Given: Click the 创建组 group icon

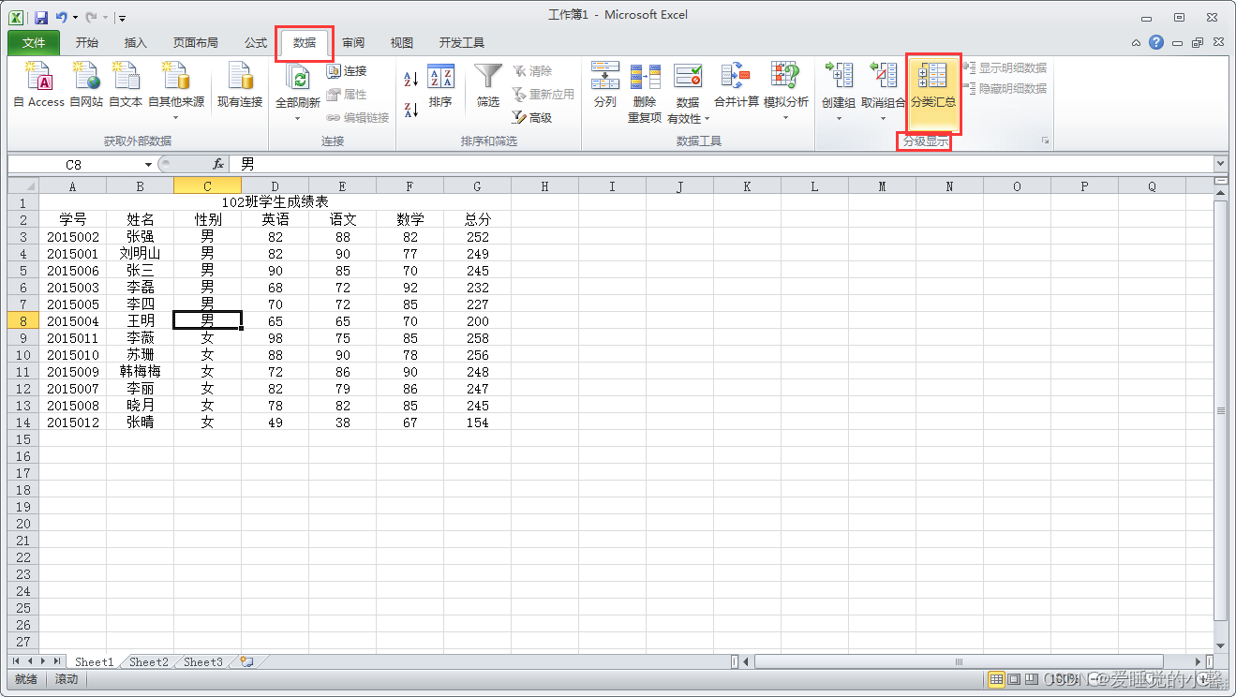Looking at the screenshot, I should [x=839, y=77].
